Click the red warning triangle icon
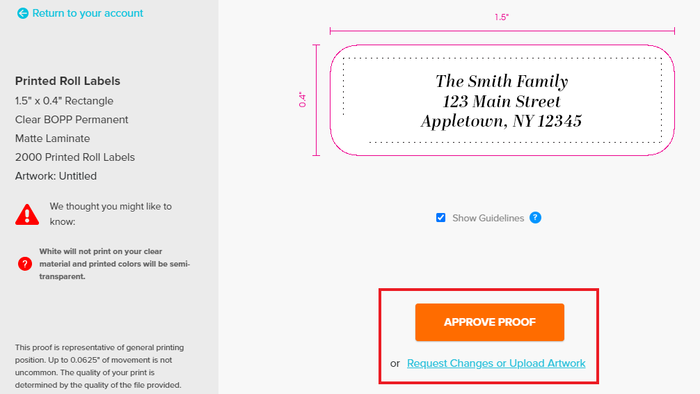This screenshot has width=700, height=394. tap(27, 214)
